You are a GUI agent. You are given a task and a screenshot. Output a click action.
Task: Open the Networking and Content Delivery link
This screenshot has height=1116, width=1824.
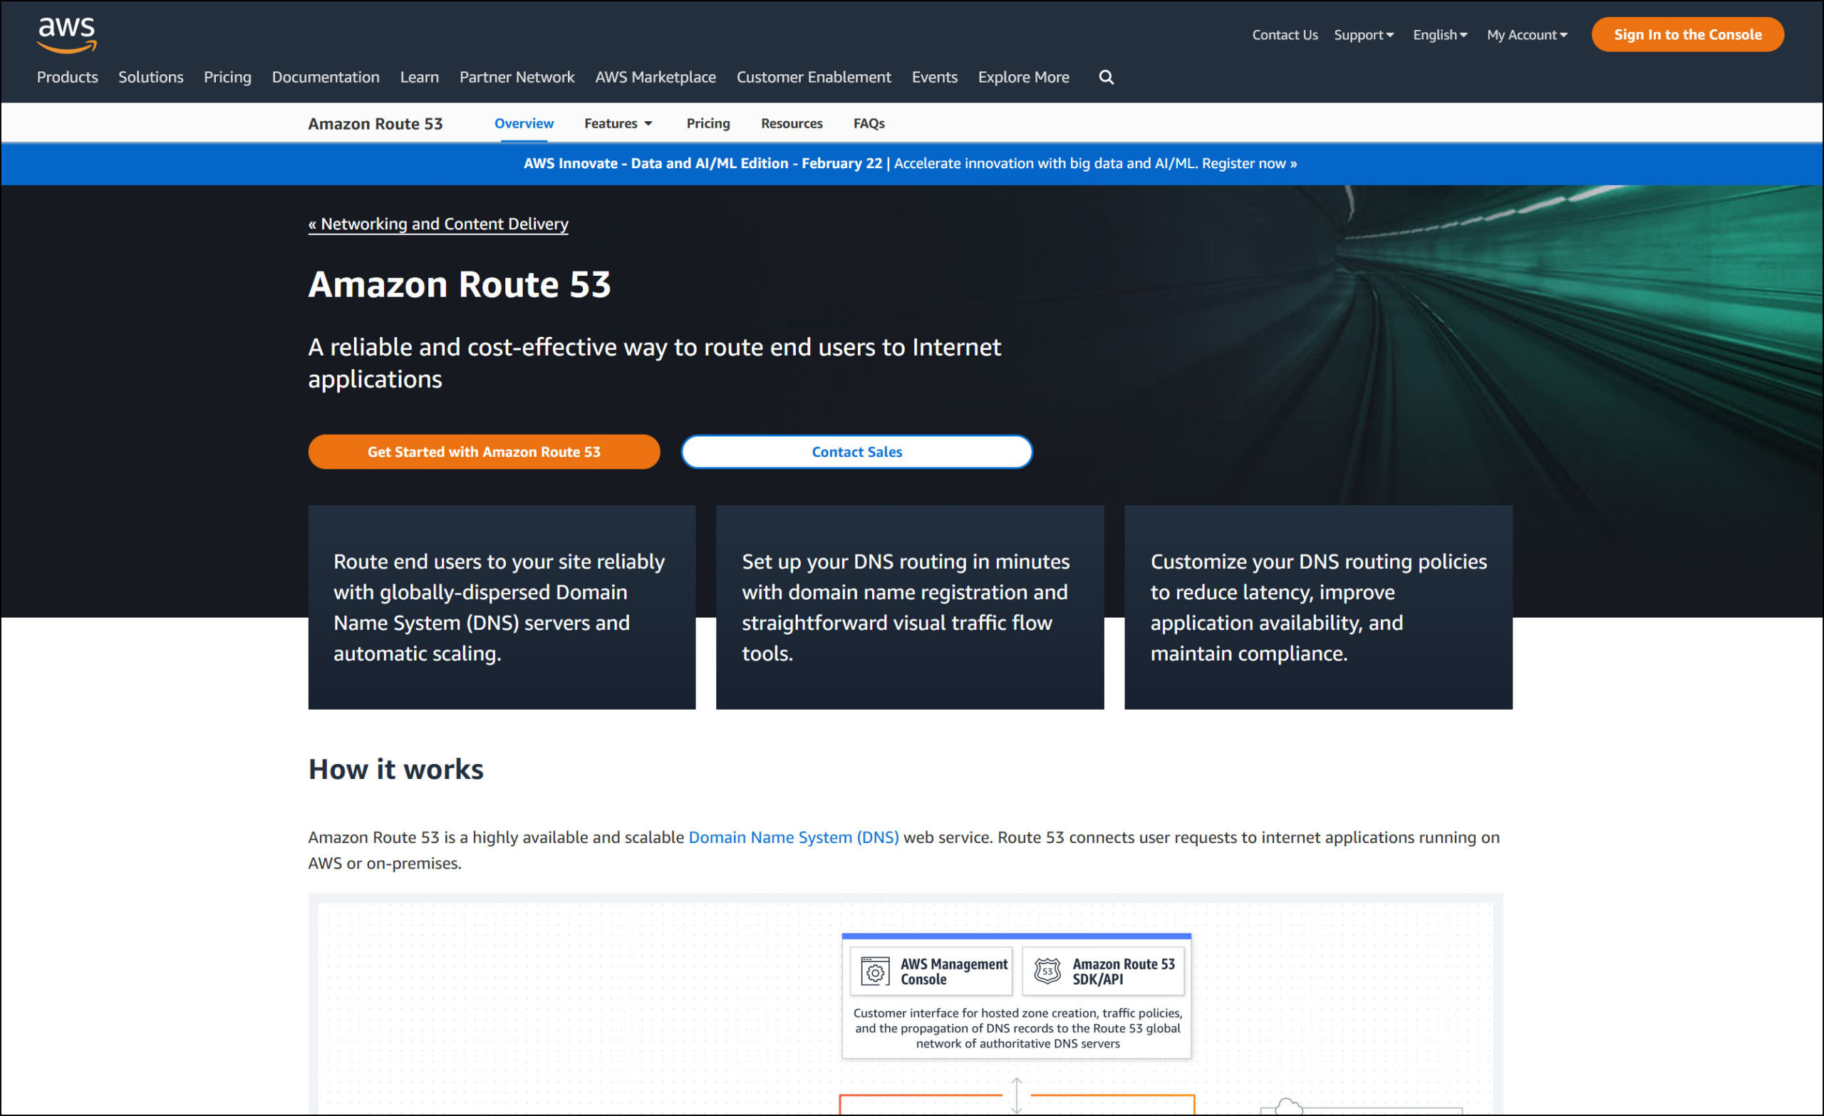coord(437,224)
